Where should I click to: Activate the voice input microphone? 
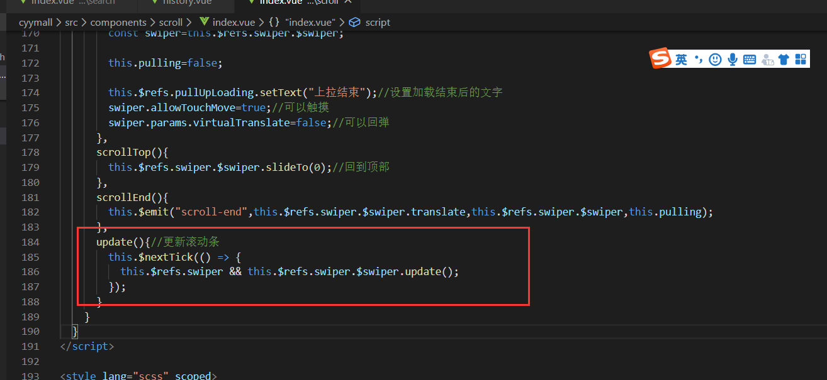tap(732, 60)
